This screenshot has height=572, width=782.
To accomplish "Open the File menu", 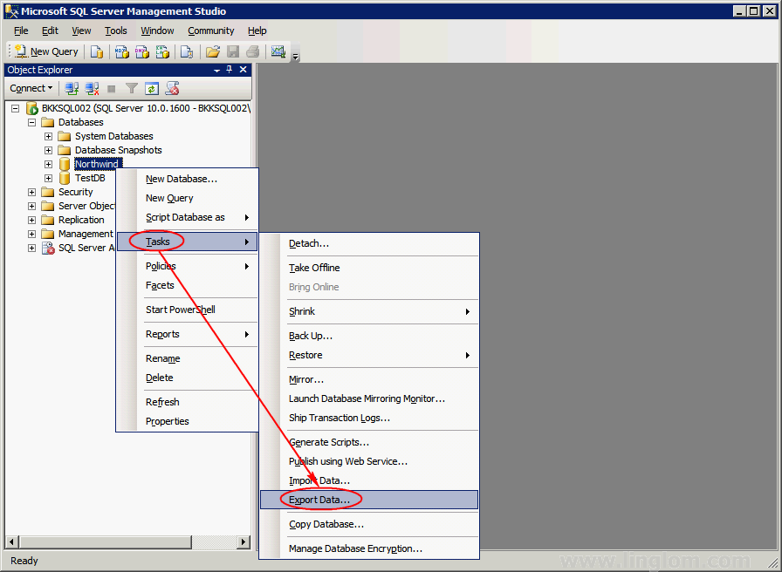I will coord(21,31).
